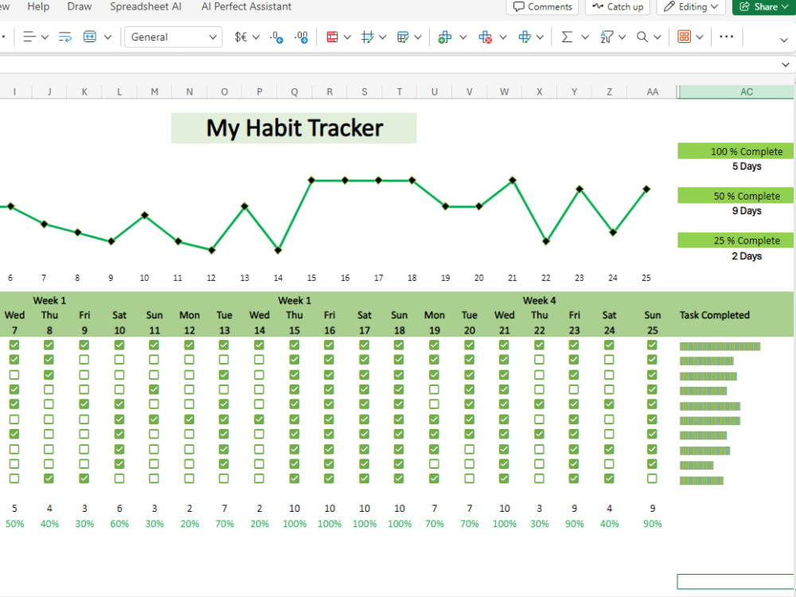The height and width of the screenshot is (597, 796).
Task: Click the 60% value under Sat 10
Action: click(119, 524)
